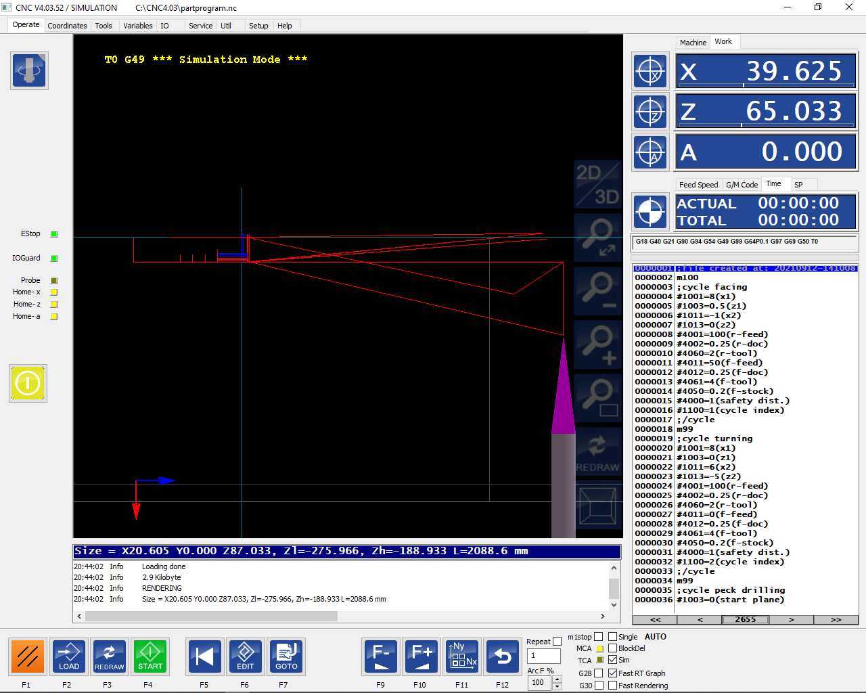
Task: Toggle the G30 checkbox
Action: point(599,686)
